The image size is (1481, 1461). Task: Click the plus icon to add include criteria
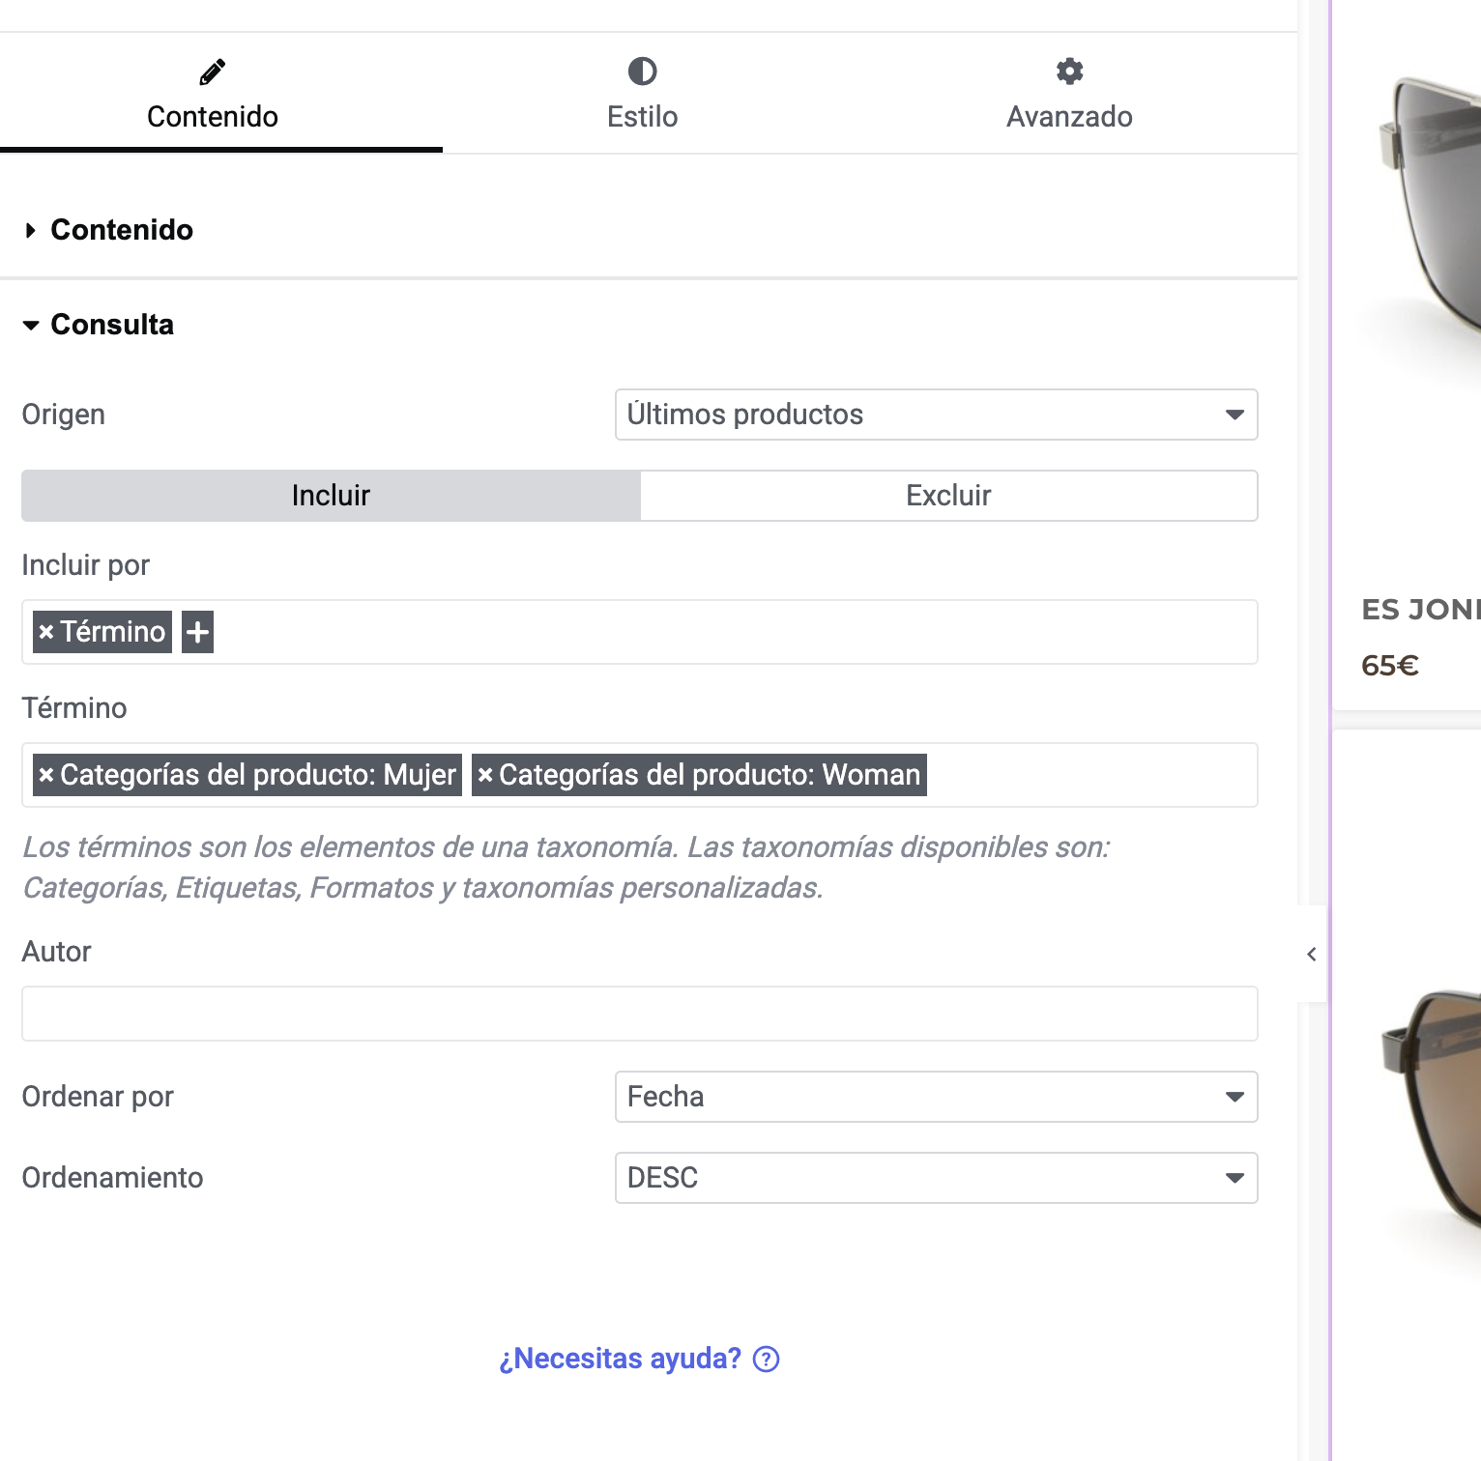[198, 632]
